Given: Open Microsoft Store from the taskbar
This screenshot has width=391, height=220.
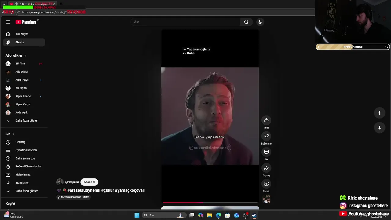Looking at the screenshot, I should click(x=227, y=215).
